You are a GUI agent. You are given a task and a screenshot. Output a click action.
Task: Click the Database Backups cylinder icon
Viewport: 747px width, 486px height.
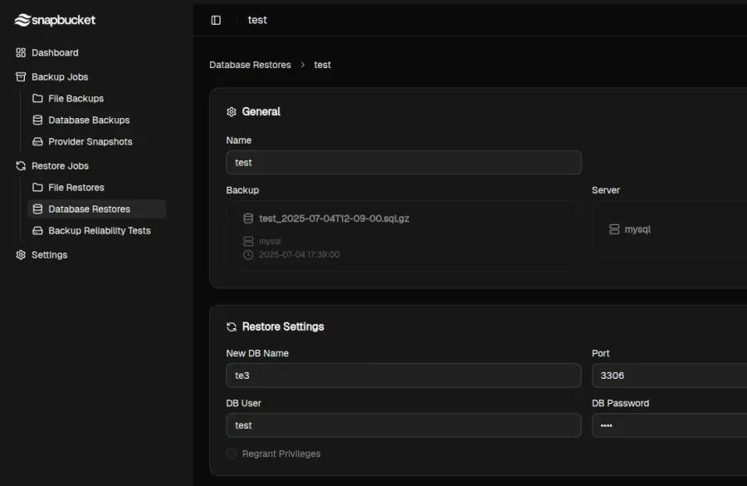[37, 120]
